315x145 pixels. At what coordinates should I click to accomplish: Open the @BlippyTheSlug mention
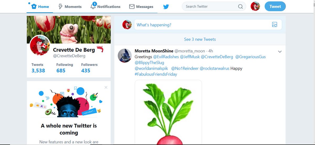point(149,62)
